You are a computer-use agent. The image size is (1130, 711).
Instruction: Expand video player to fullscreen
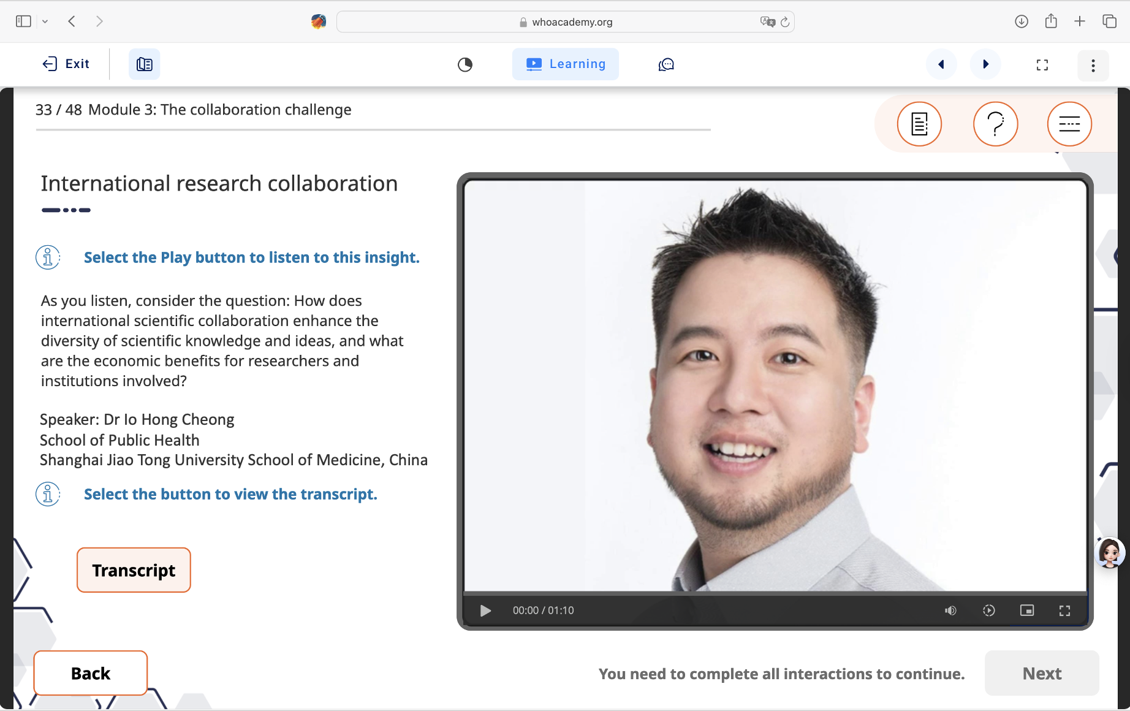click(x=1064, y=610)
